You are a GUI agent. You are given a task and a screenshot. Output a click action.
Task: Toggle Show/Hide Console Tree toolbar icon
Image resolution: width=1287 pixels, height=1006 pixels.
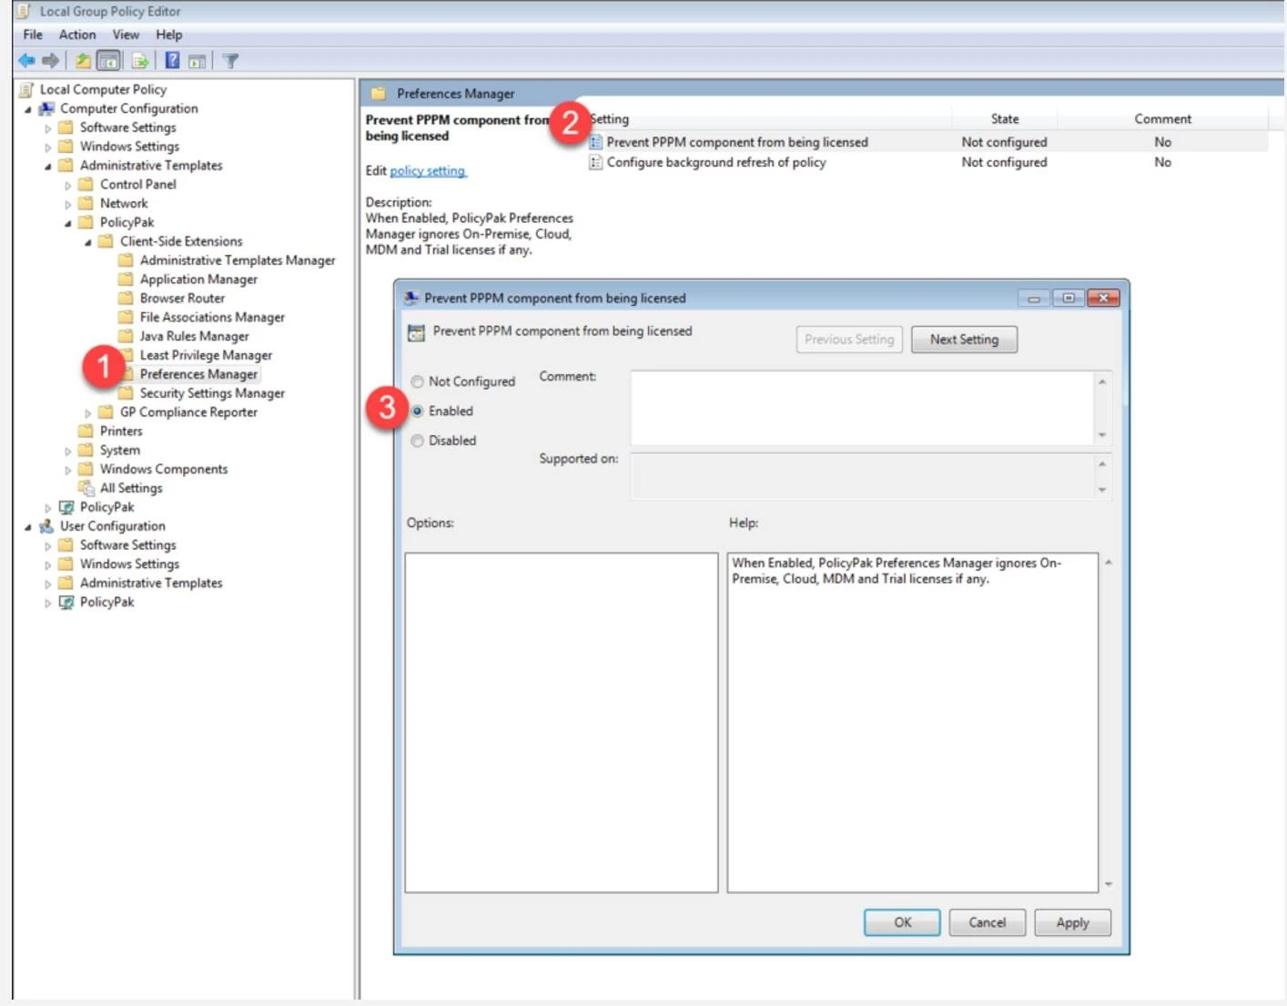[109, 61]
